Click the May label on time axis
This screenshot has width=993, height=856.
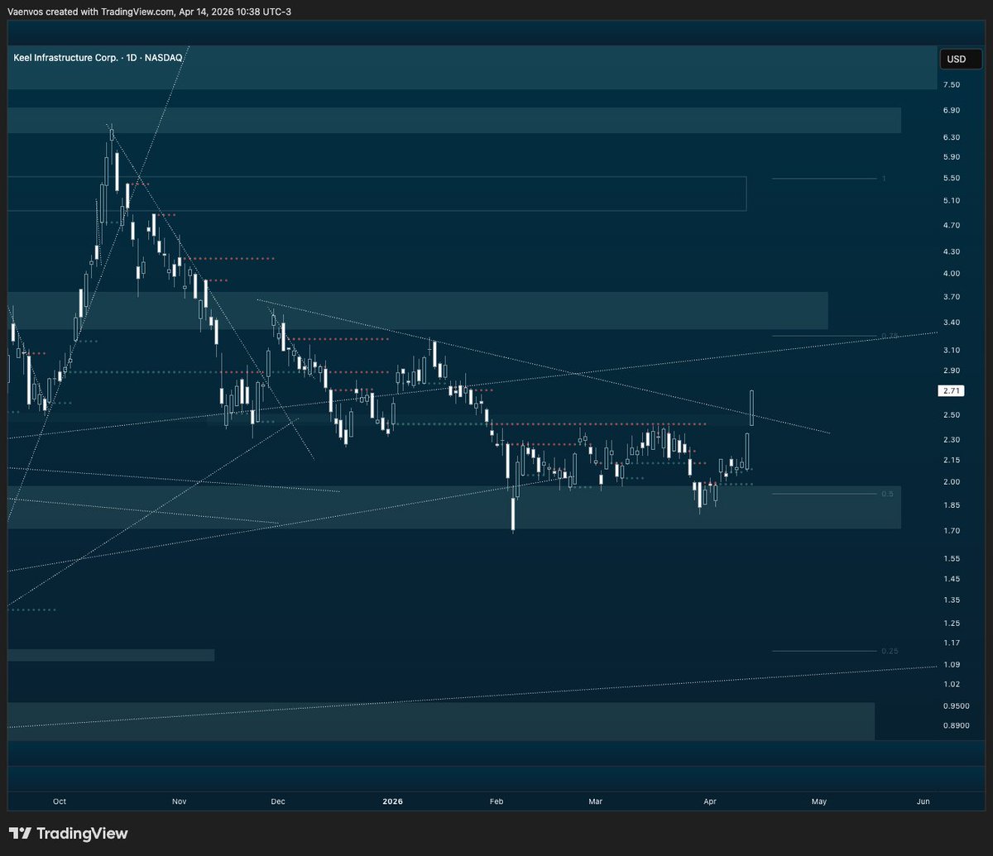pos(819,801)
